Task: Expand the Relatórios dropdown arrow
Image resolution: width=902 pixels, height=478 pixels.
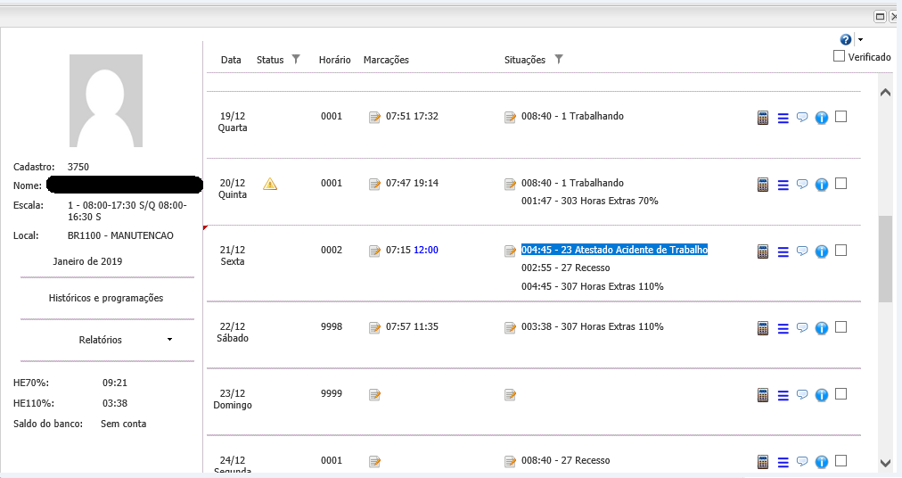Action: pos(169,340)
